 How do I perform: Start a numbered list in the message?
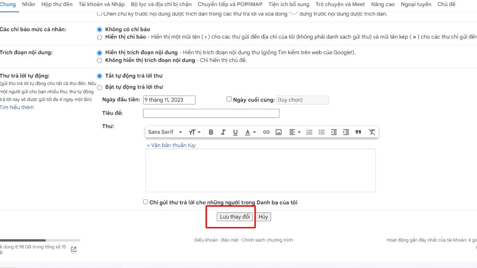309,132
